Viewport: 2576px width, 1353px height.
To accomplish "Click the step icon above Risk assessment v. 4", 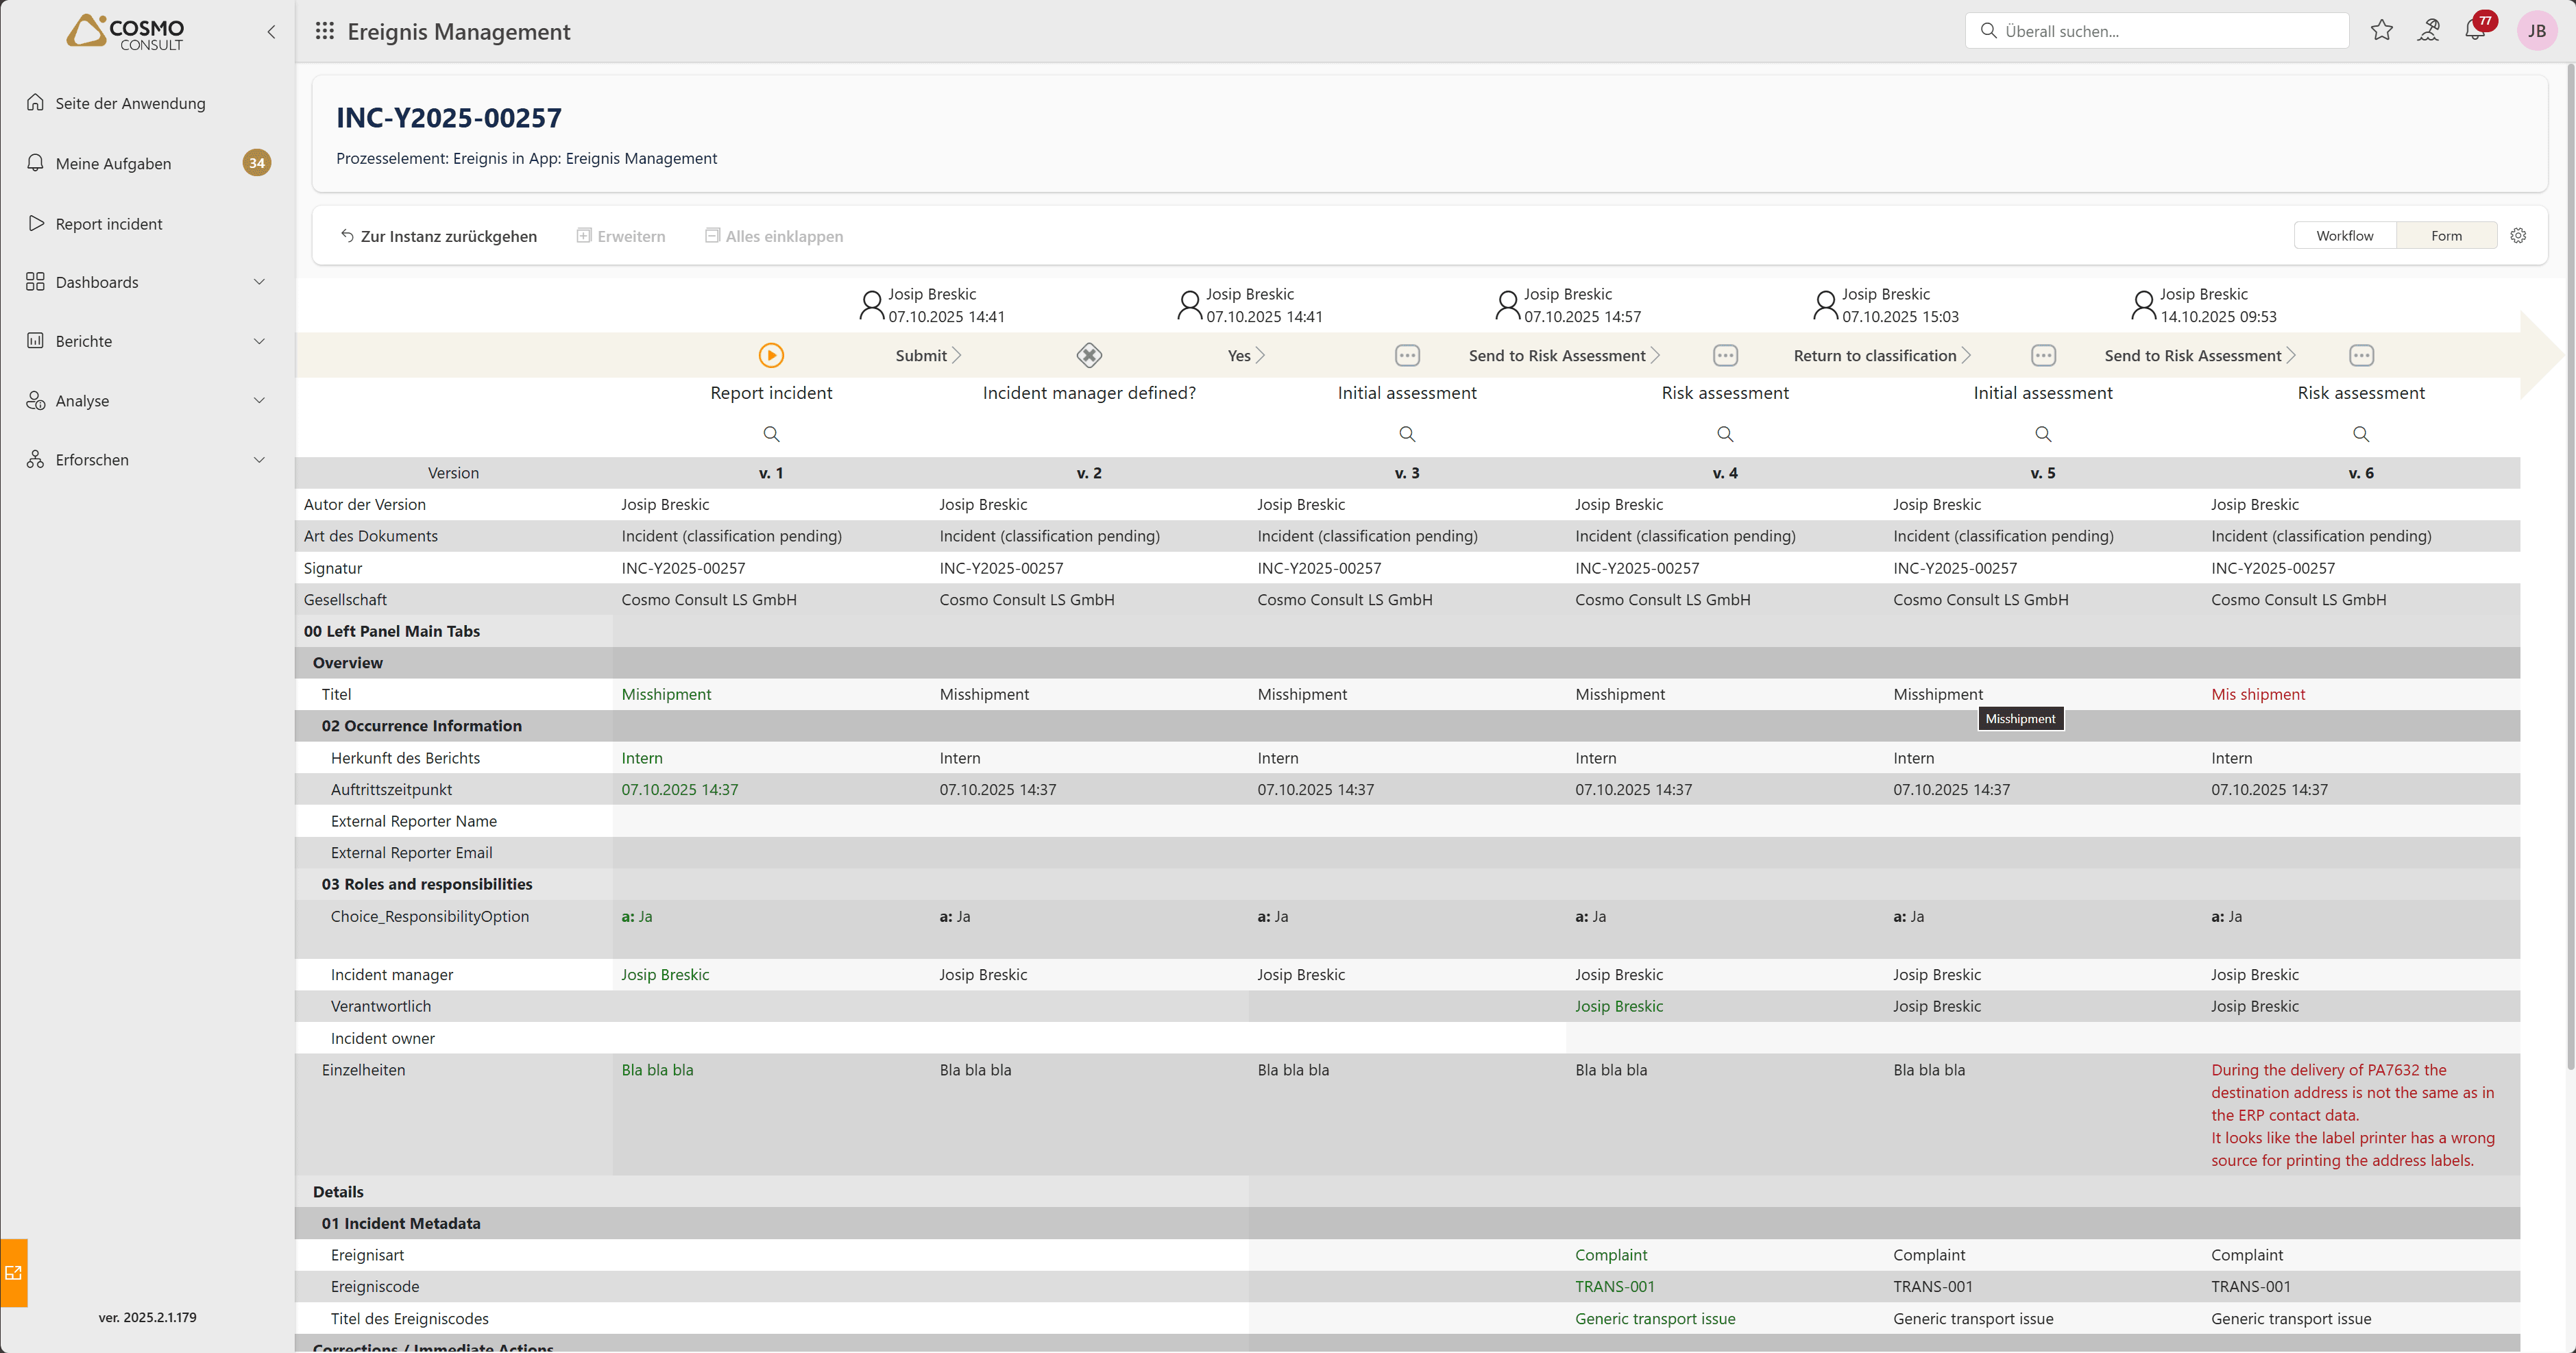I will [1725, 355].
